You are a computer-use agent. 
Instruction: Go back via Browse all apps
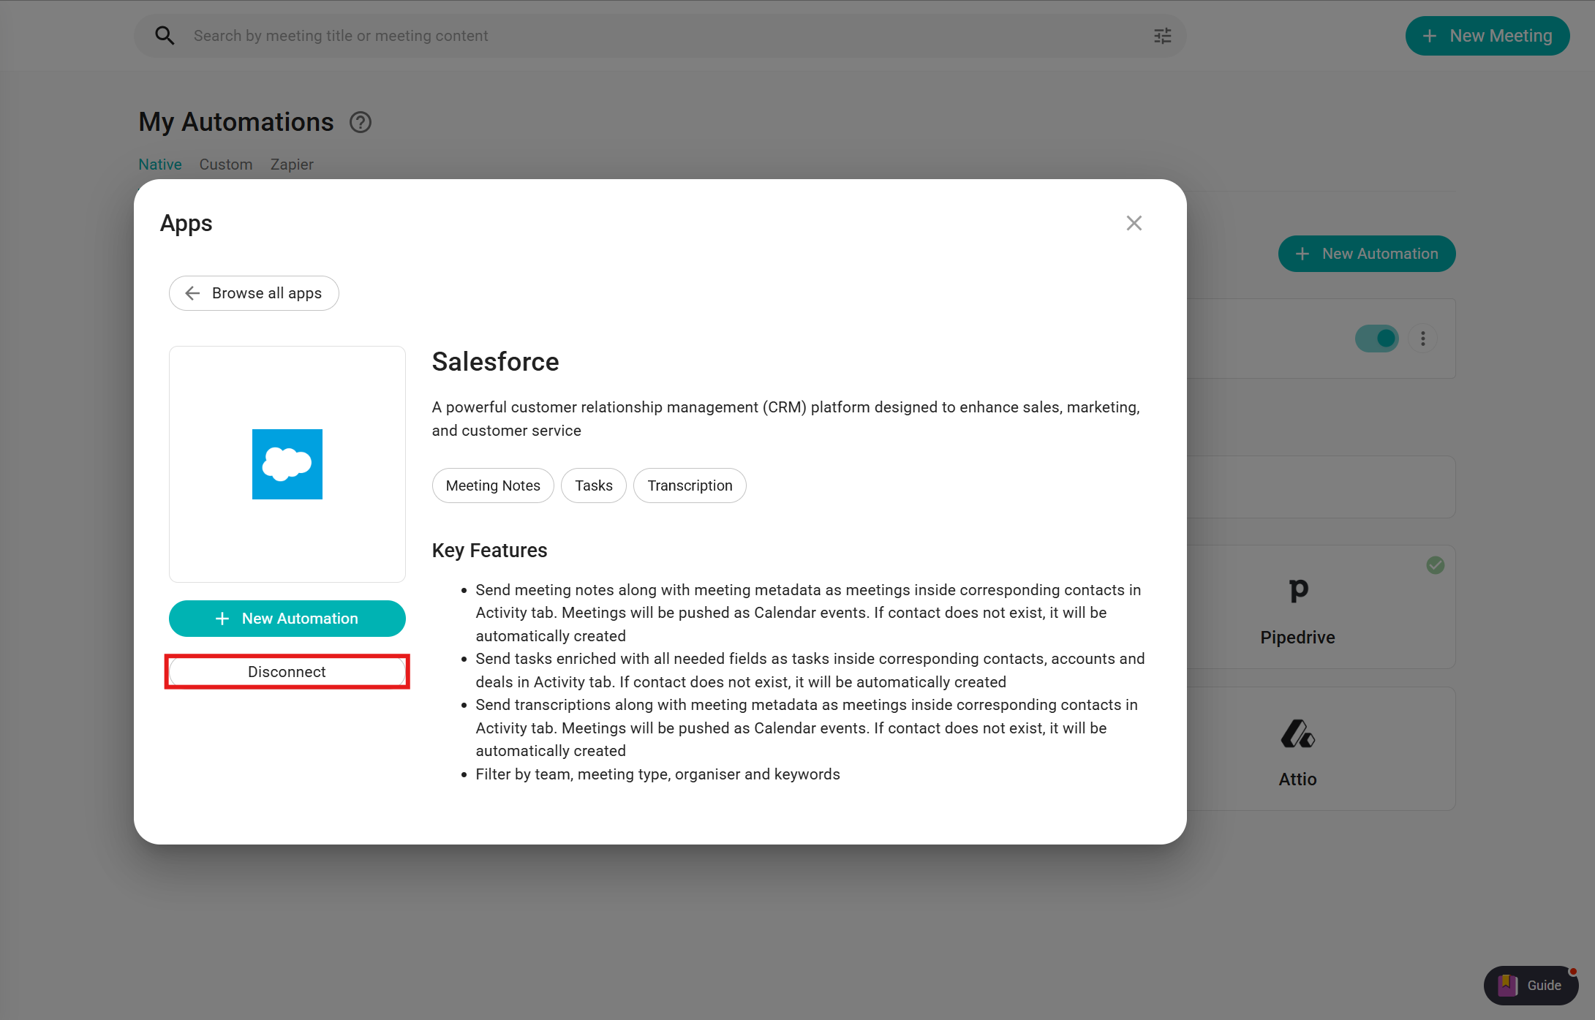point(254,293)
